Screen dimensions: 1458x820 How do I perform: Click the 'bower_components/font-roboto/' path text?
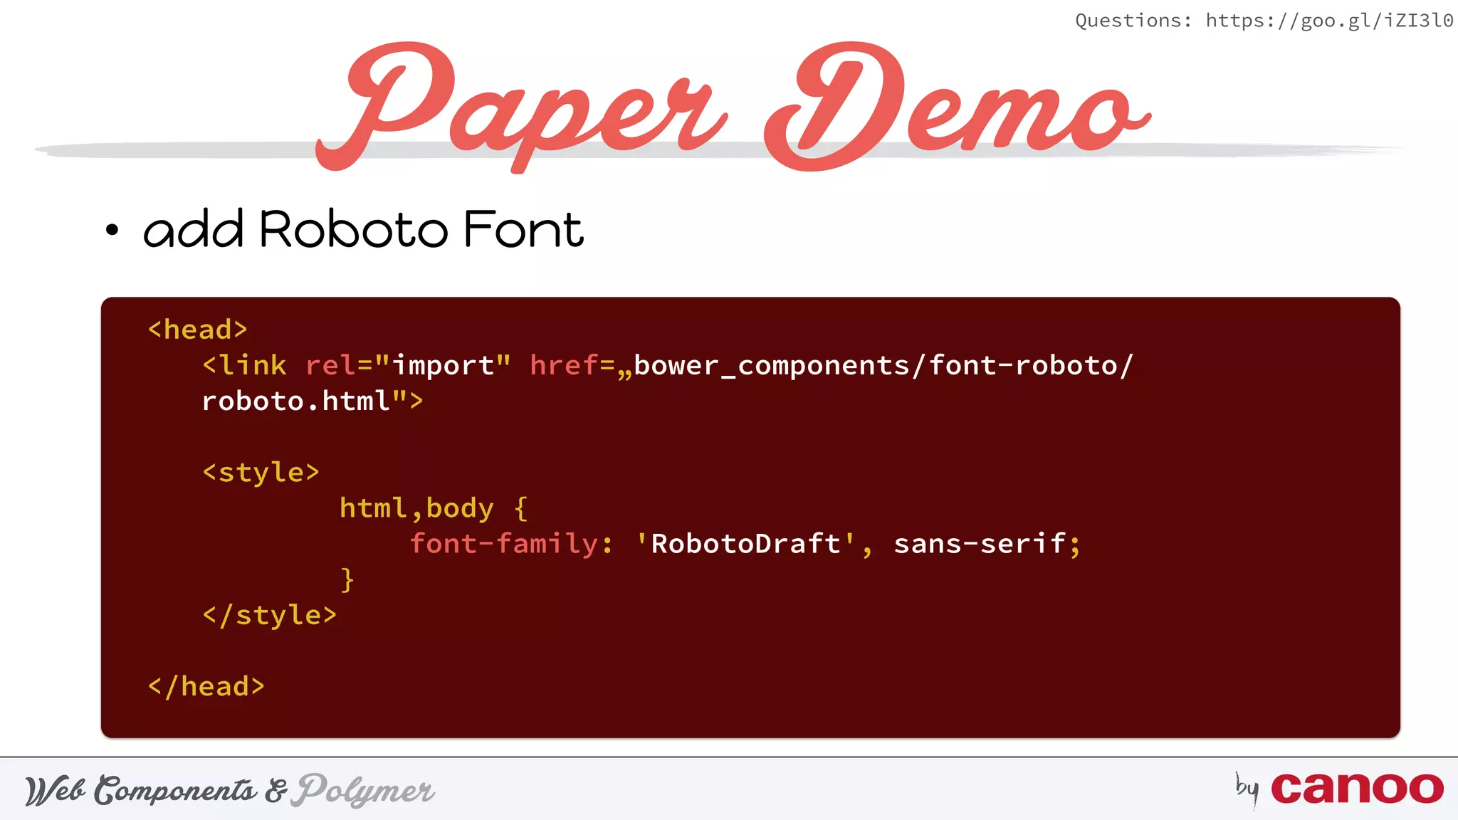pyautogui.click(x=883, y=365)
